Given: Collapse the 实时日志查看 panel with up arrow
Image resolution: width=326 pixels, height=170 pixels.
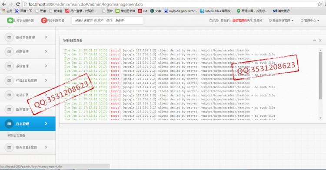Looking at the screenshot, I should click(314, 41).
